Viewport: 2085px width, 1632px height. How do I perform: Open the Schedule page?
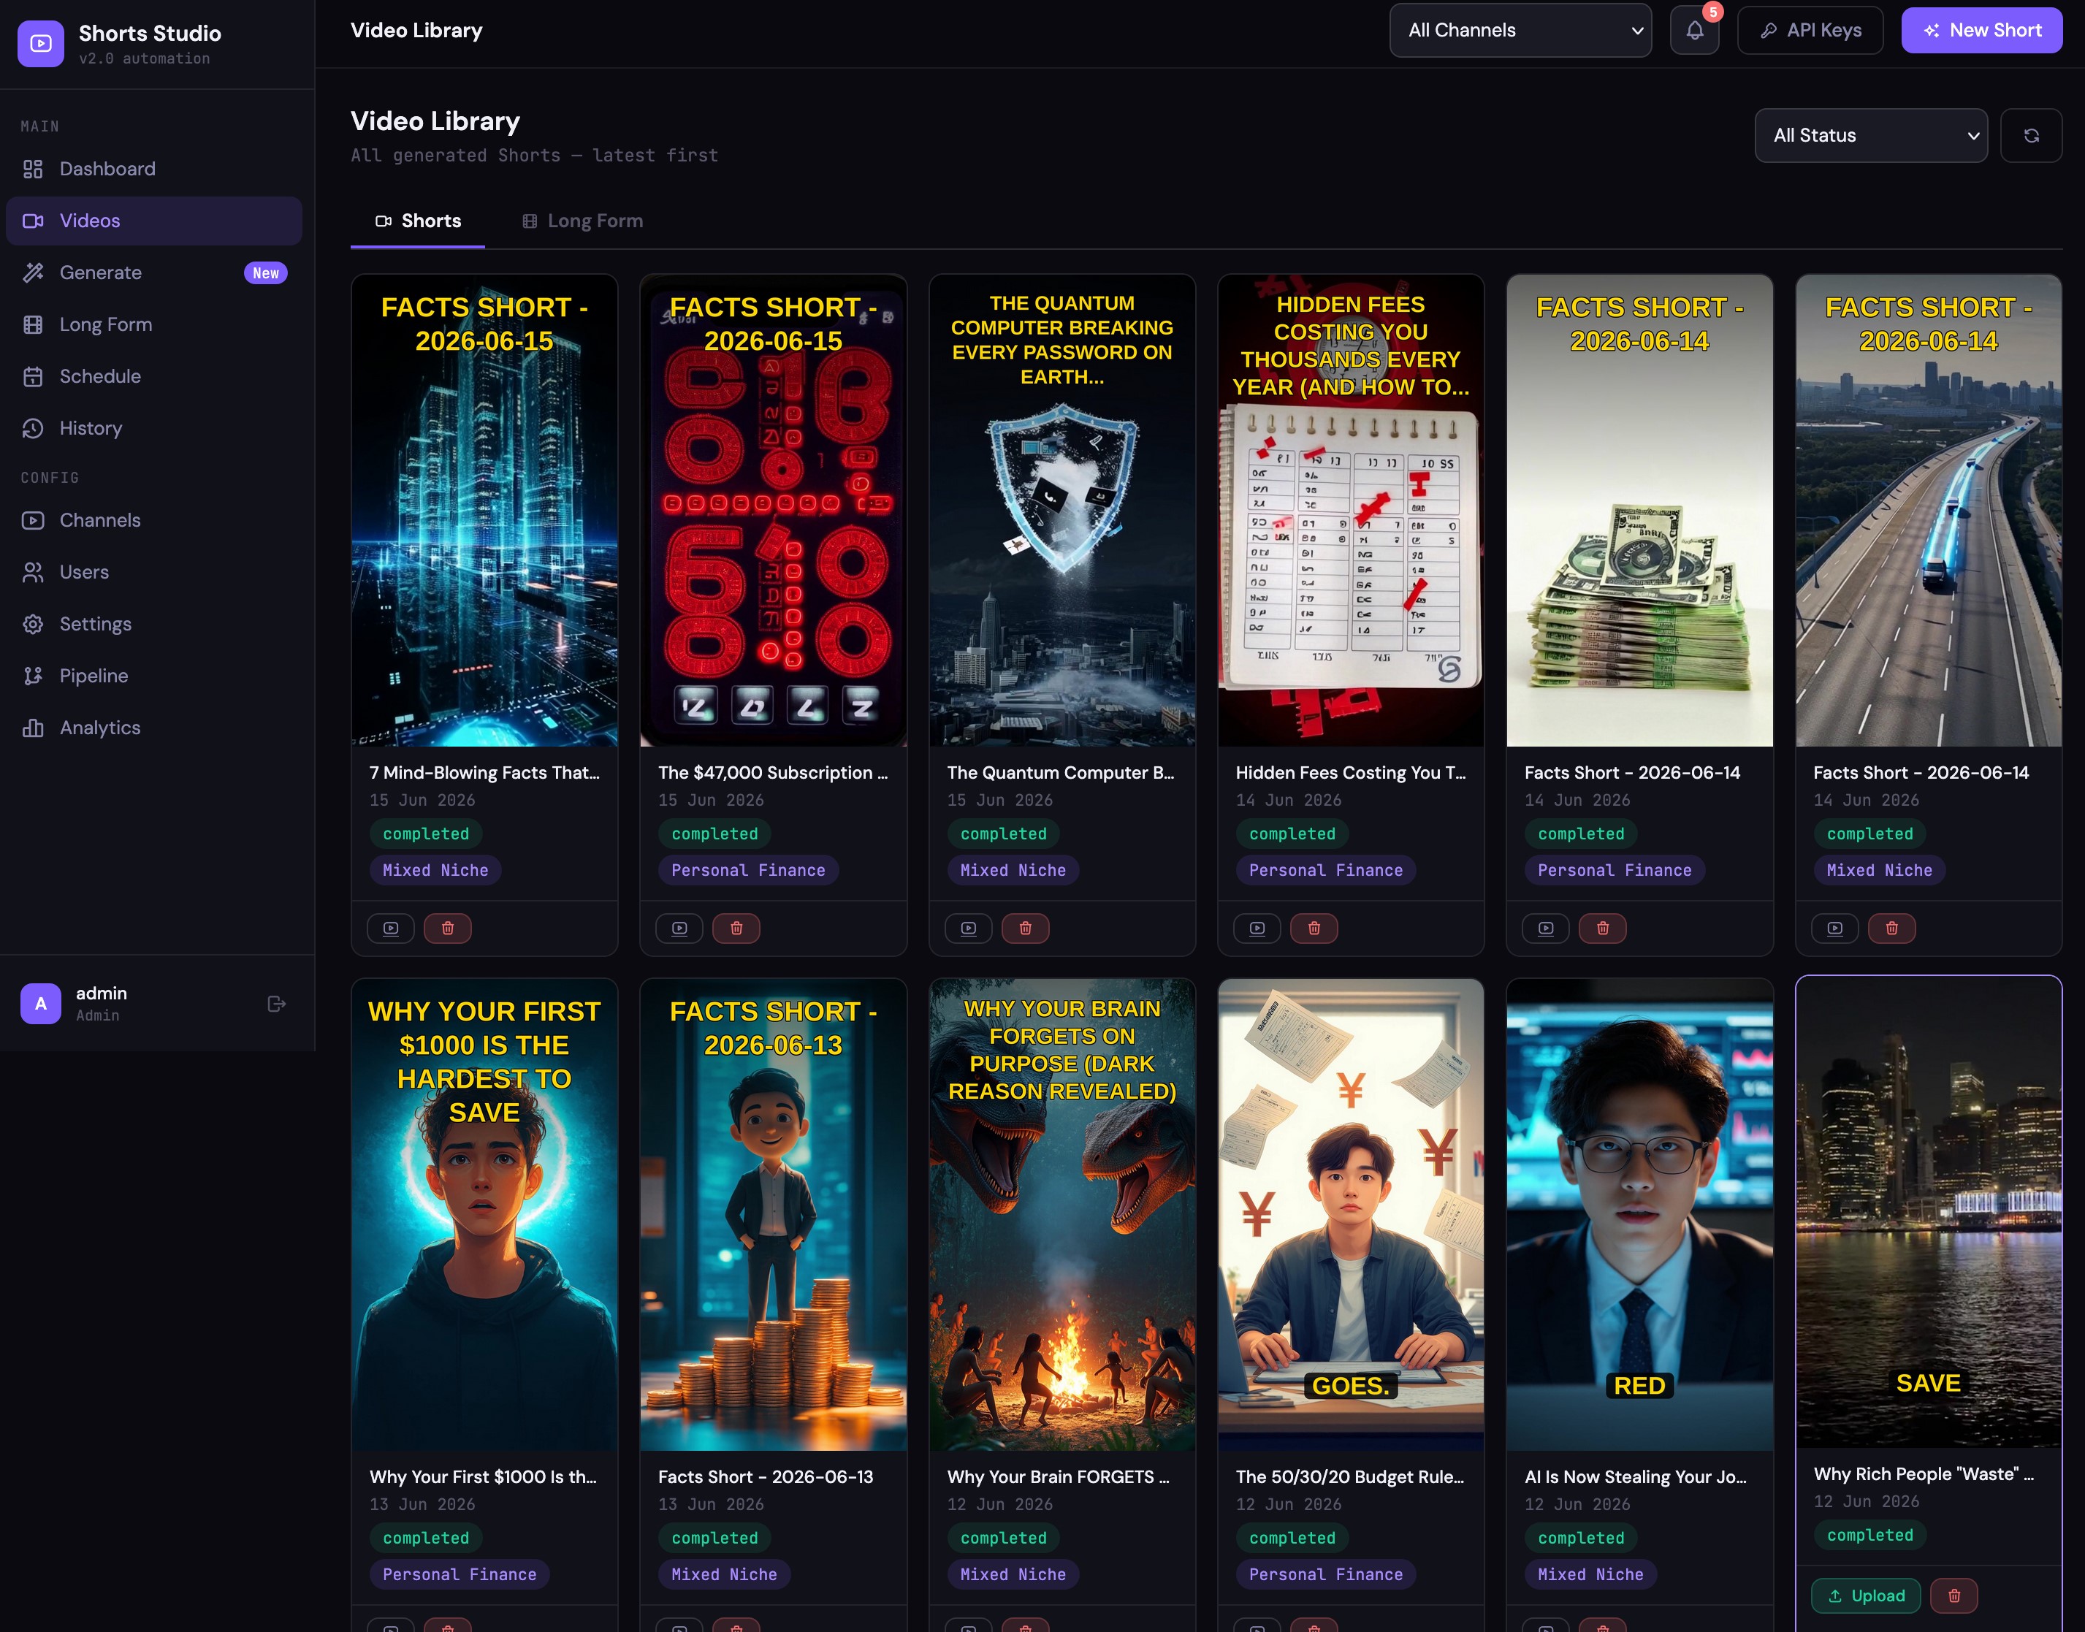tap(155, 376)
